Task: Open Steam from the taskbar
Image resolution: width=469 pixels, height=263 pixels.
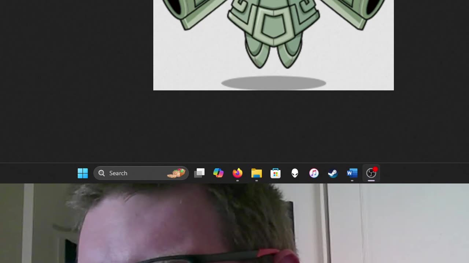Action: pyautogui.click(x=333, y=173)
